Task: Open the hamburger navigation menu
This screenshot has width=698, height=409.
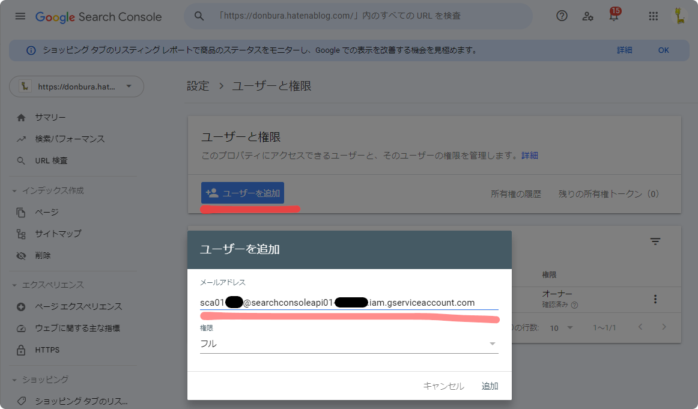Action: [x=20, y=16]
